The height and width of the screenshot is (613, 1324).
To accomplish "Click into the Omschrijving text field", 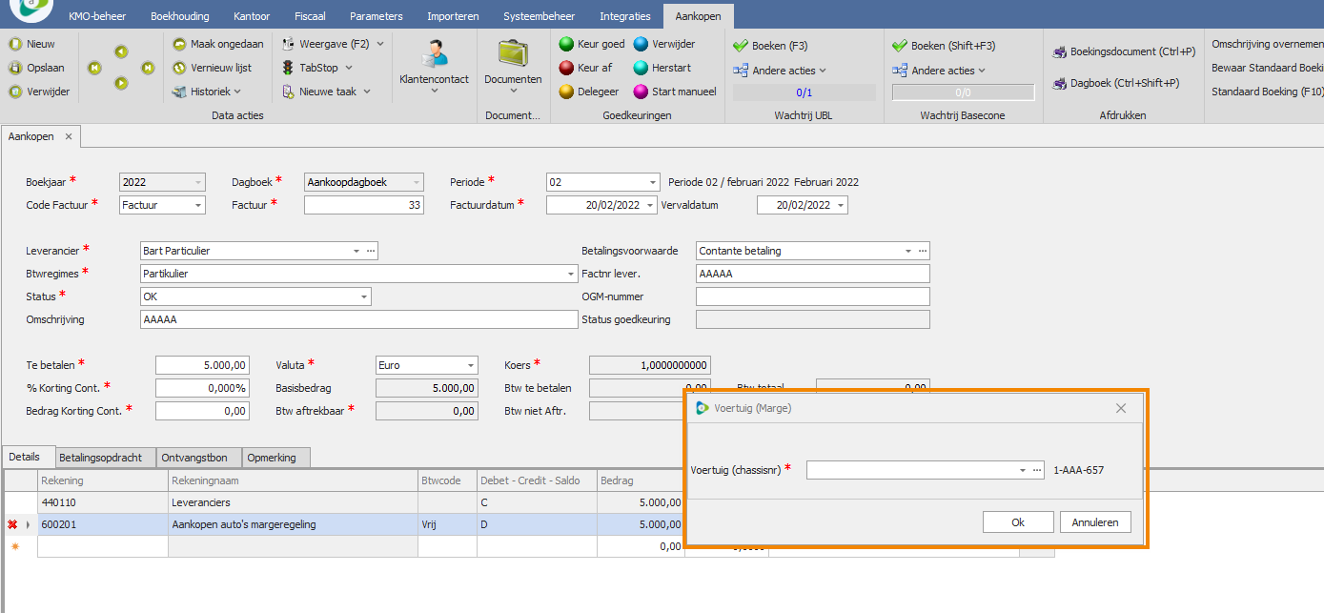I will click(358, 319).
